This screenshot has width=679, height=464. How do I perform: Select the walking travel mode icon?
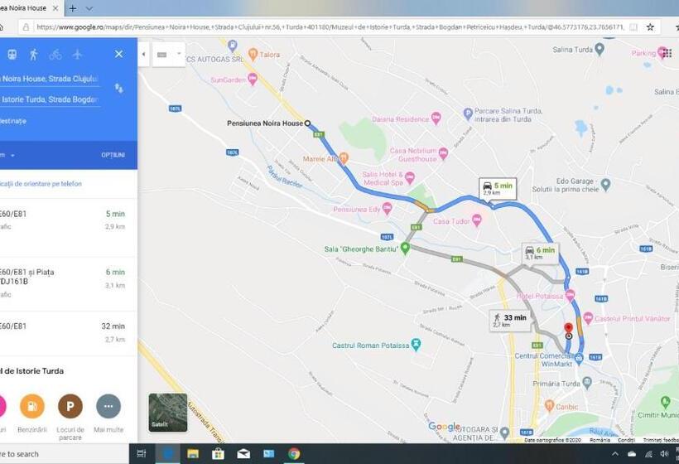click(34, 55)
